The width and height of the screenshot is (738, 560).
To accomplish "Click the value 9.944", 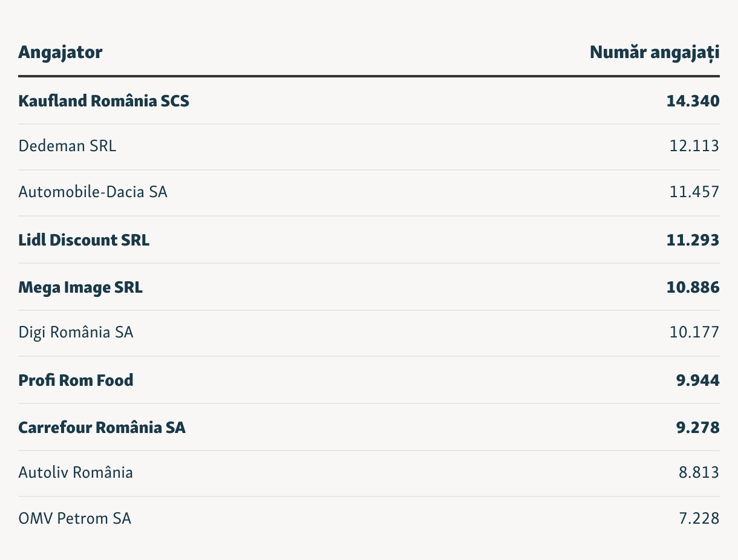I will pyautogui.click(x=698, y=380).
